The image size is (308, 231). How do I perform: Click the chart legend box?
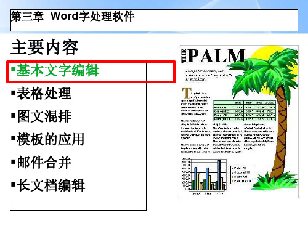point(241,174)
